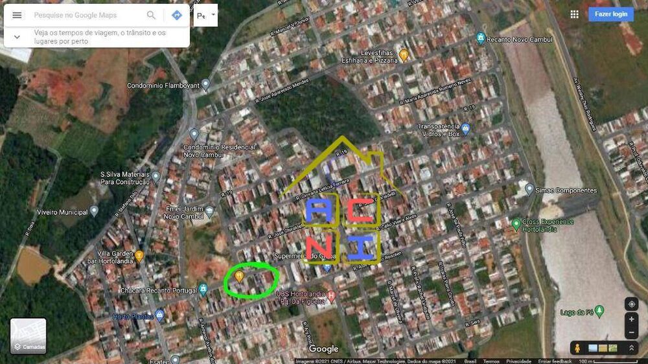The height and width of the screenshot is (364, 648).
Task: Click the Google logo at bottom
Action: [x=323, y=349]
